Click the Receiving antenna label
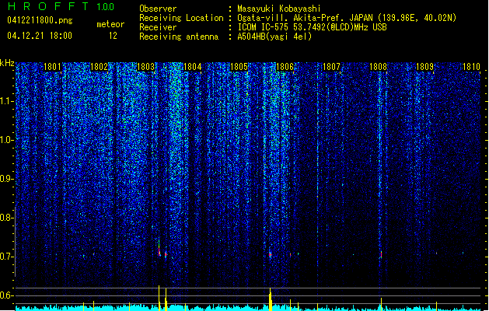 tap(179, 37)
